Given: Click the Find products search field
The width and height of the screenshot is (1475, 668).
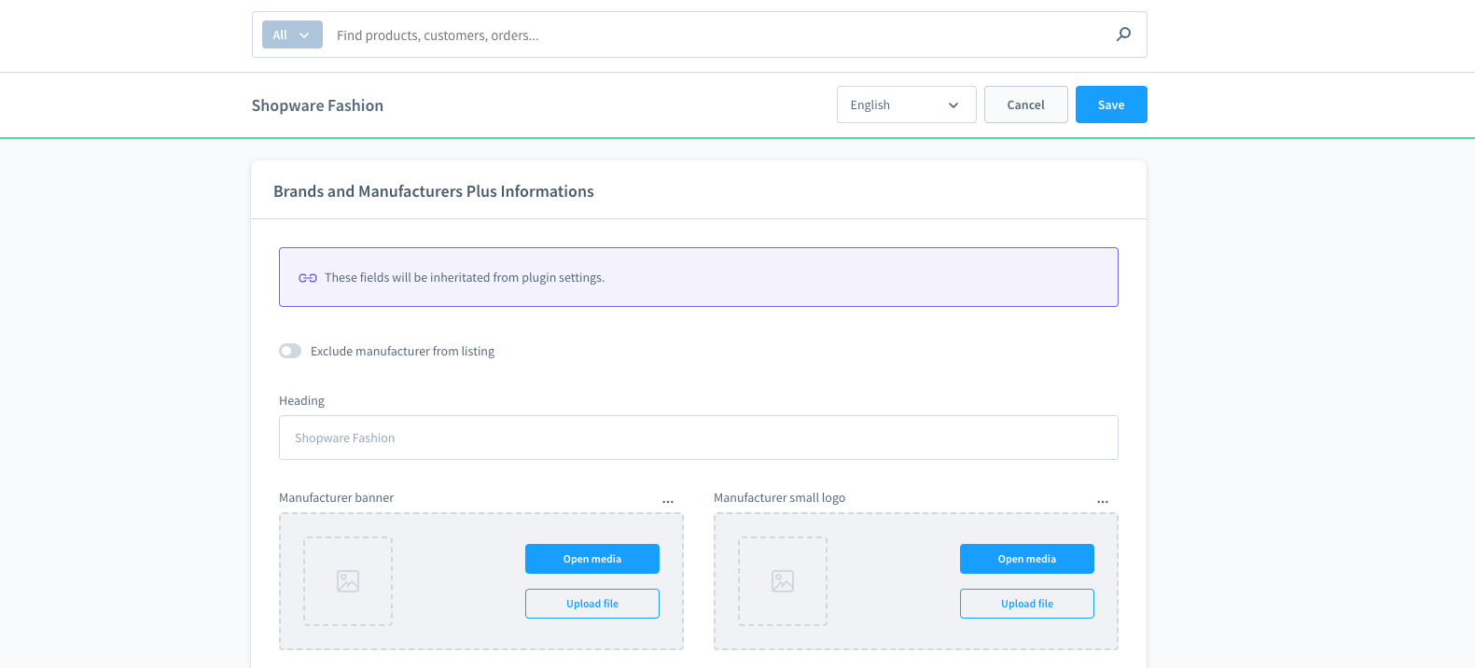Looking at the screenshot, I should (x=718, y=35).
